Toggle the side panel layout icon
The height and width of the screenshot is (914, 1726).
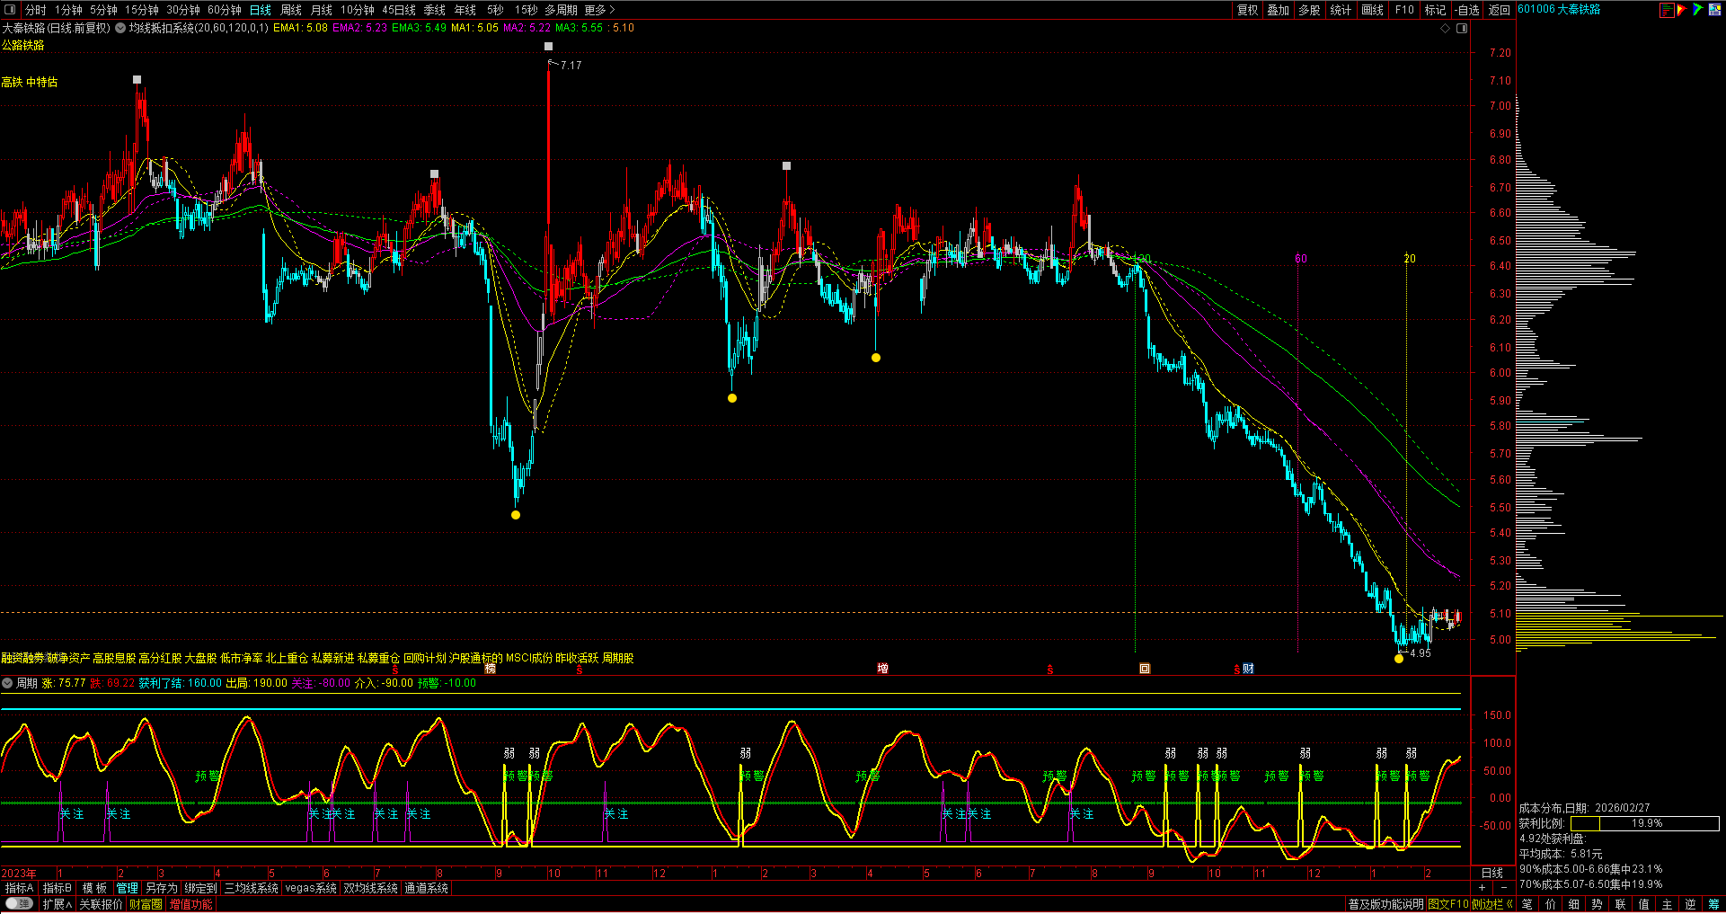point(1462,28)
